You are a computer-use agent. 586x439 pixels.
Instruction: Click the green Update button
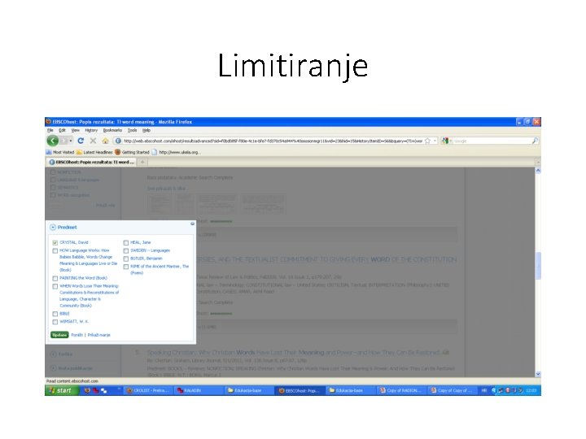coord(59,335)
